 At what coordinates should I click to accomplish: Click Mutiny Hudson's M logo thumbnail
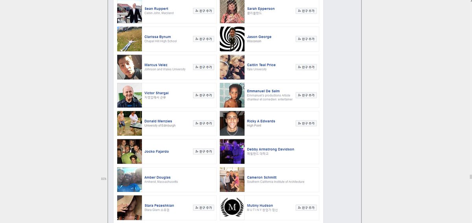(232, 208)
